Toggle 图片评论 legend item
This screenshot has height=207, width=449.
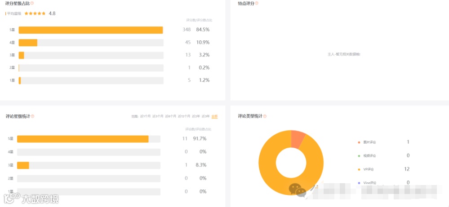(369, 142)
